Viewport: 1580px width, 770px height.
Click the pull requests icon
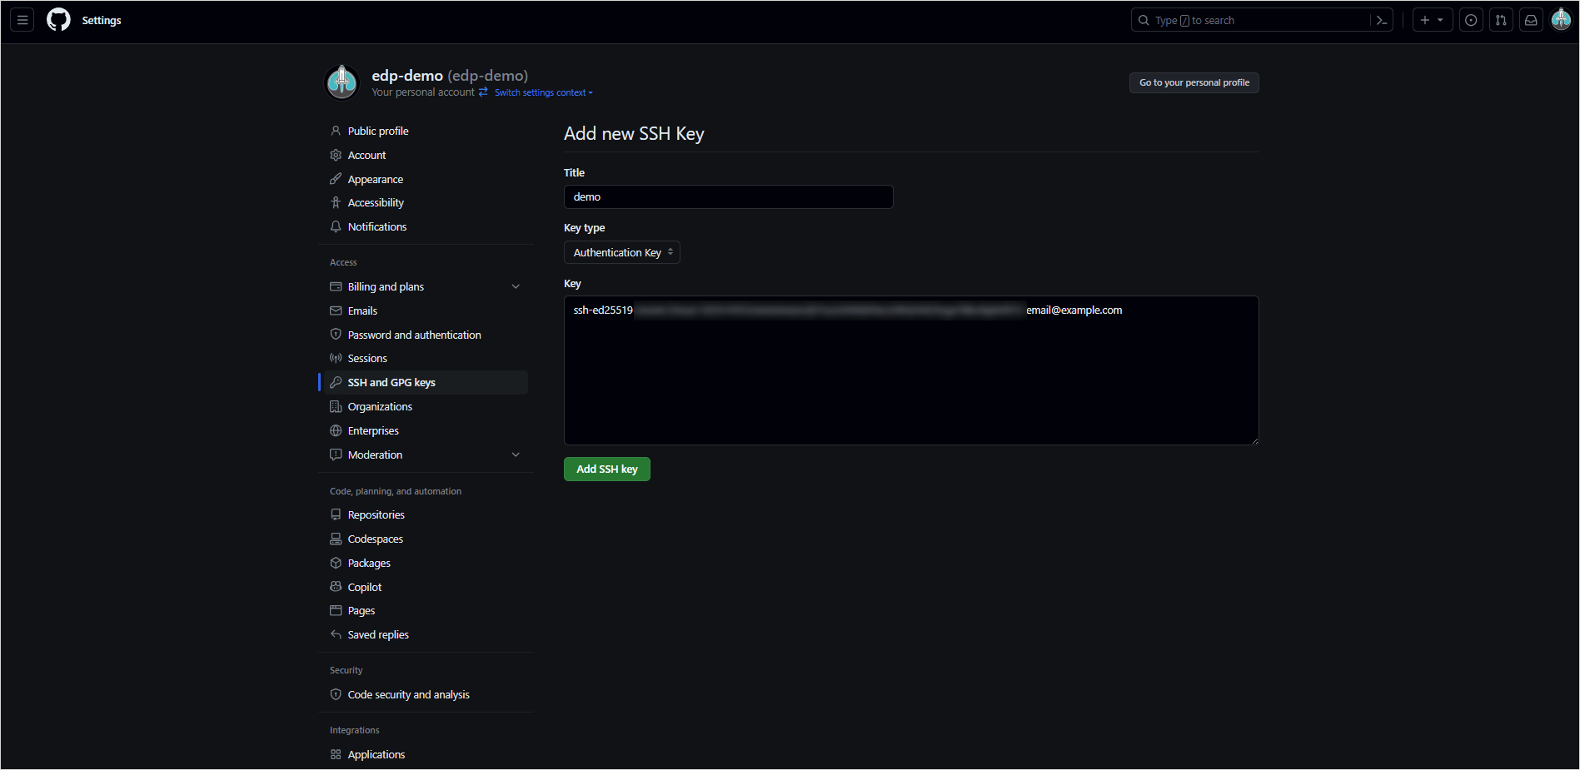pyautogui.click(x=1501, y=19)
